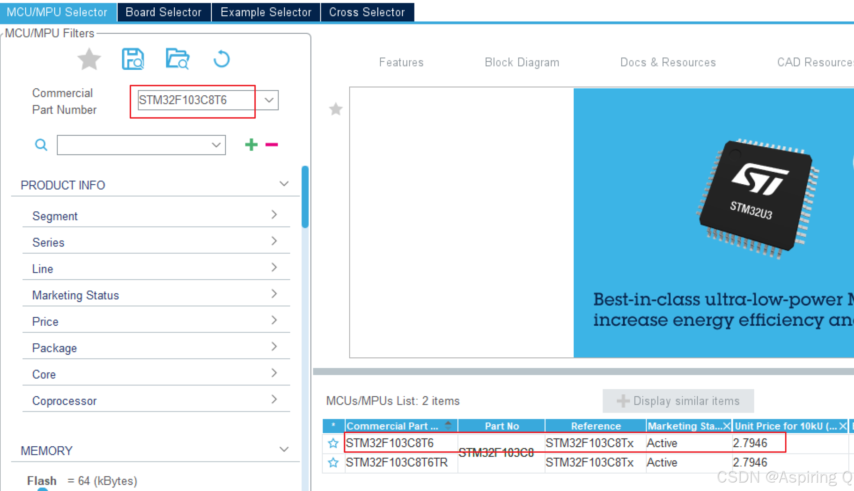This screenshot has width=854, height=491.
Task: Click the favorites star column header
Action: coord(334,426)
